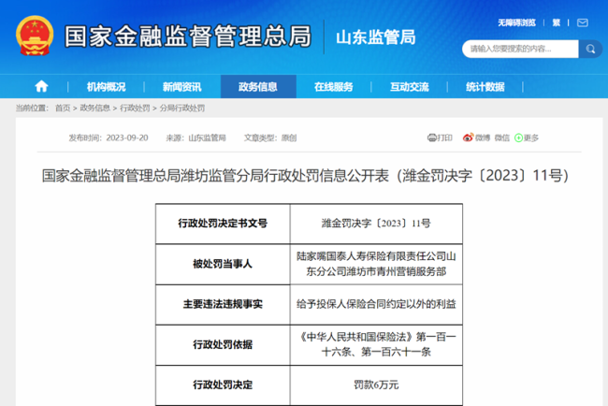Click the 山东监管局 heading

[x=376, y=37]
